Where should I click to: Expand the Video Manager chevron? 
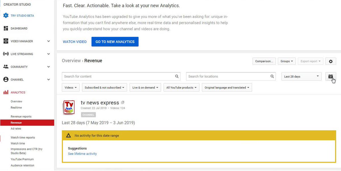[x=49, y=41]
